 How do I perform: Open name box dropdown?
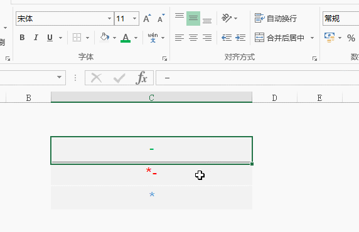[x=59, y=77]
